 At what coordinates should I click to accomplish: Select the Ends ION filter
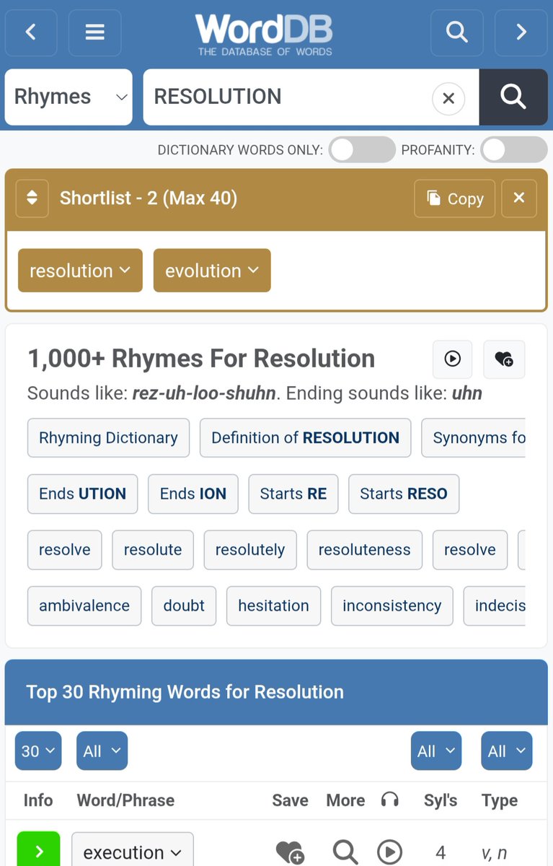(x=193, y=494)
